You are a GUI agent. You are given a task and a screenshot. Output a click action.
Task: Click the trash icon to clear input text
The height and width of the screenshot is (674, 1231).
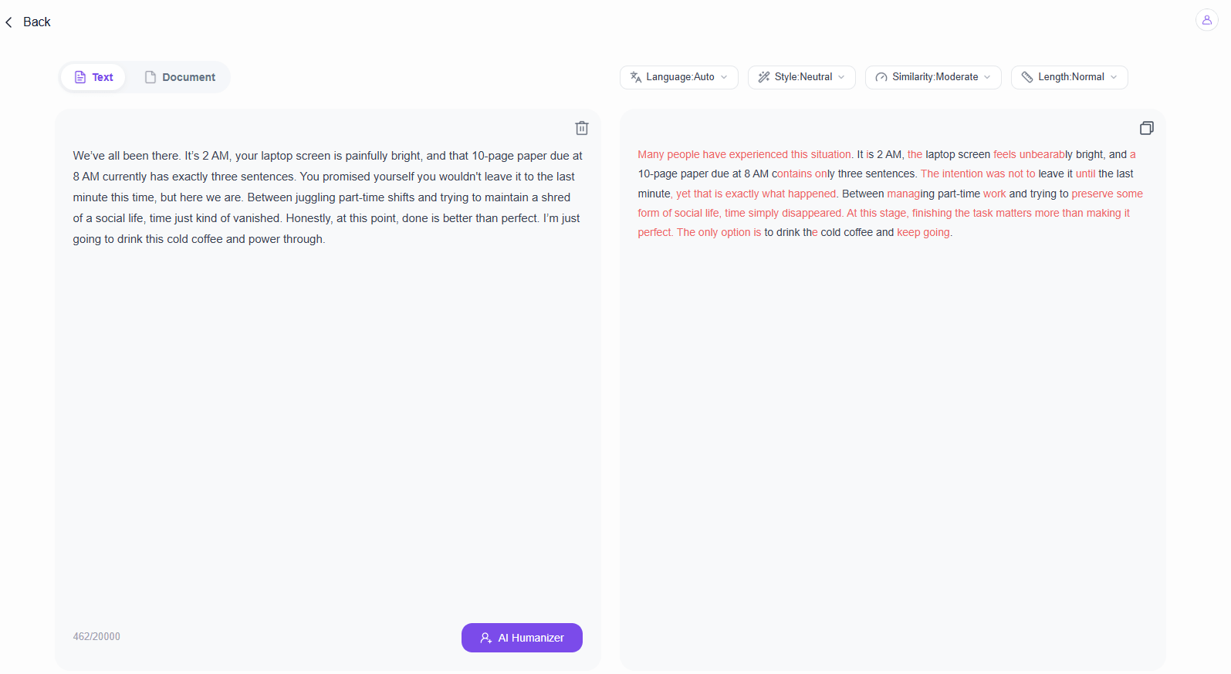tap(582, 128)
